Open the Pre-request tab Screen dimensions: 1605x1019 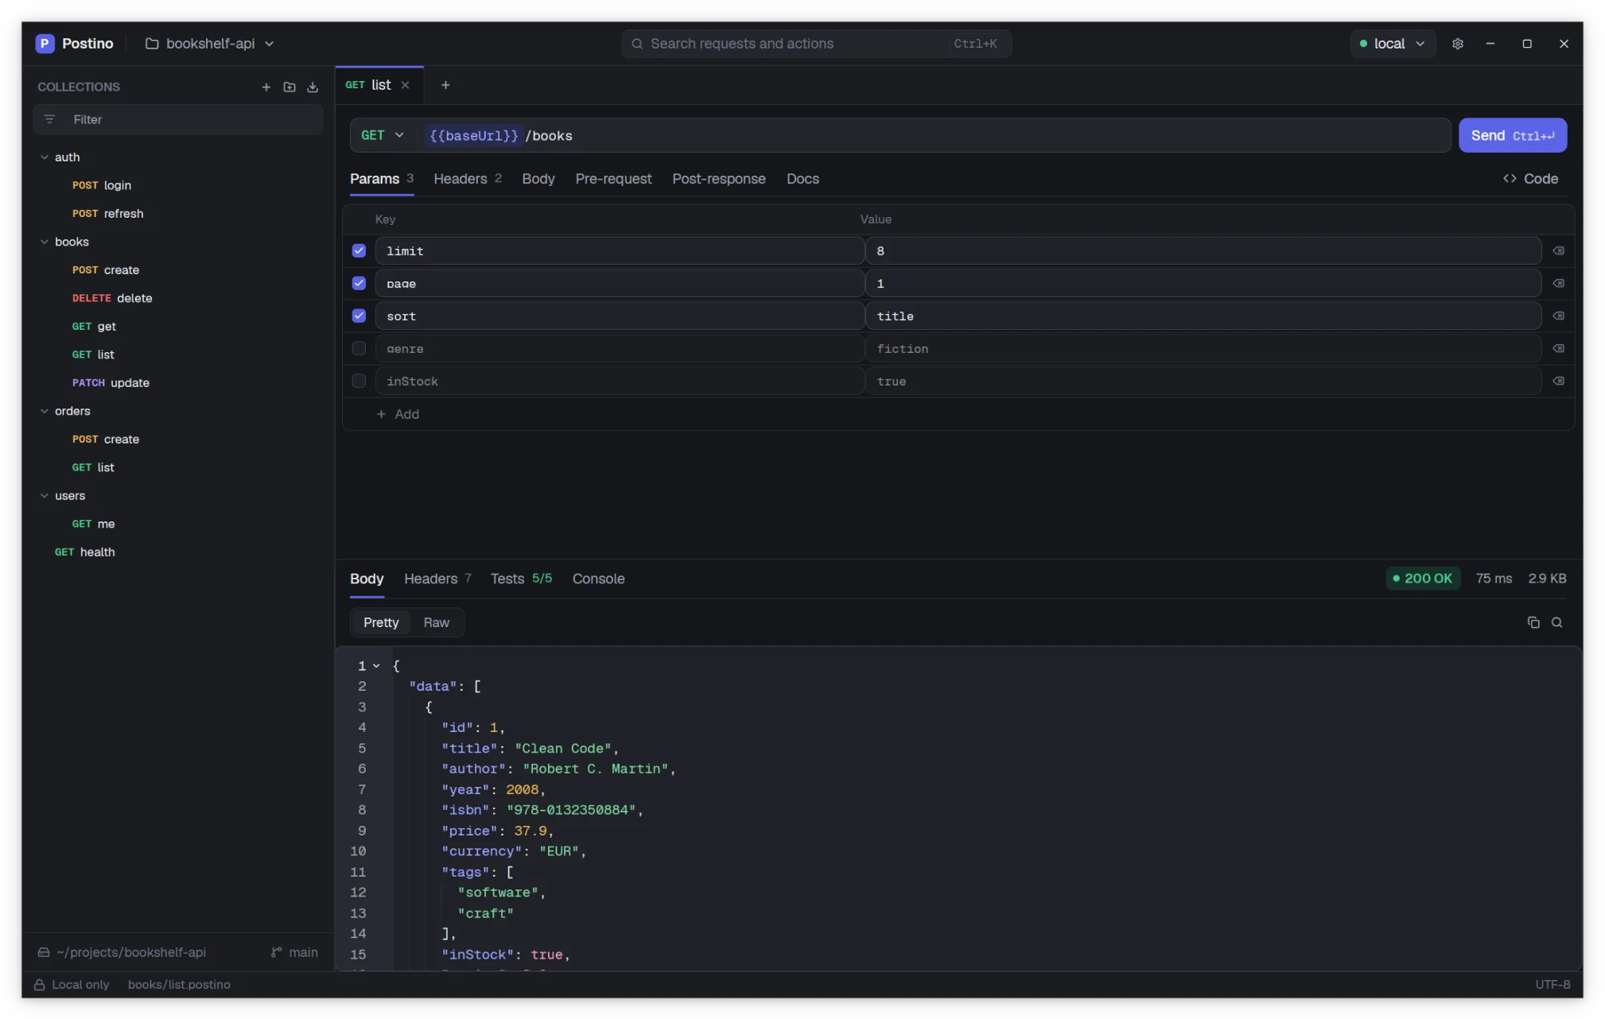[x=613, y=179]
